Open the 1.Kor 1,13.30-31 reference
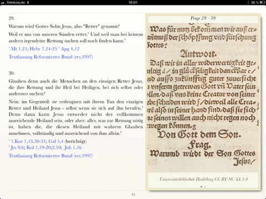The width and height of the screenshot is (266, 199). 28,142
